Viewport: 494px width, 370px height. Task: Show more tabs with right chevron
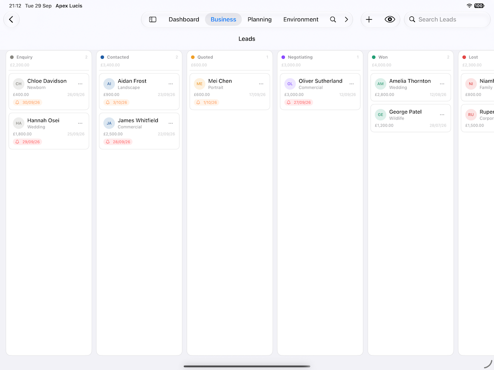tap(346, 19)
